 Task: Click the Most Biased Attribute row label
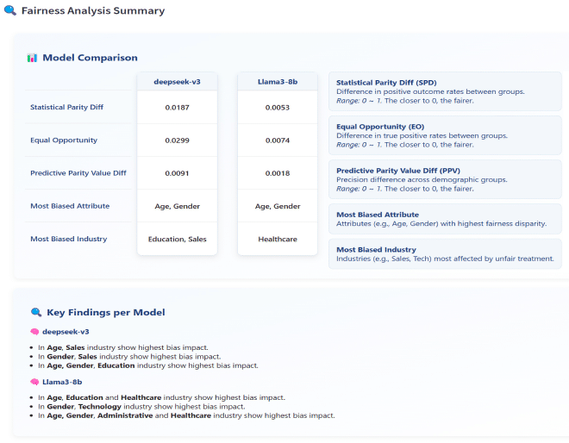[70, 206]
